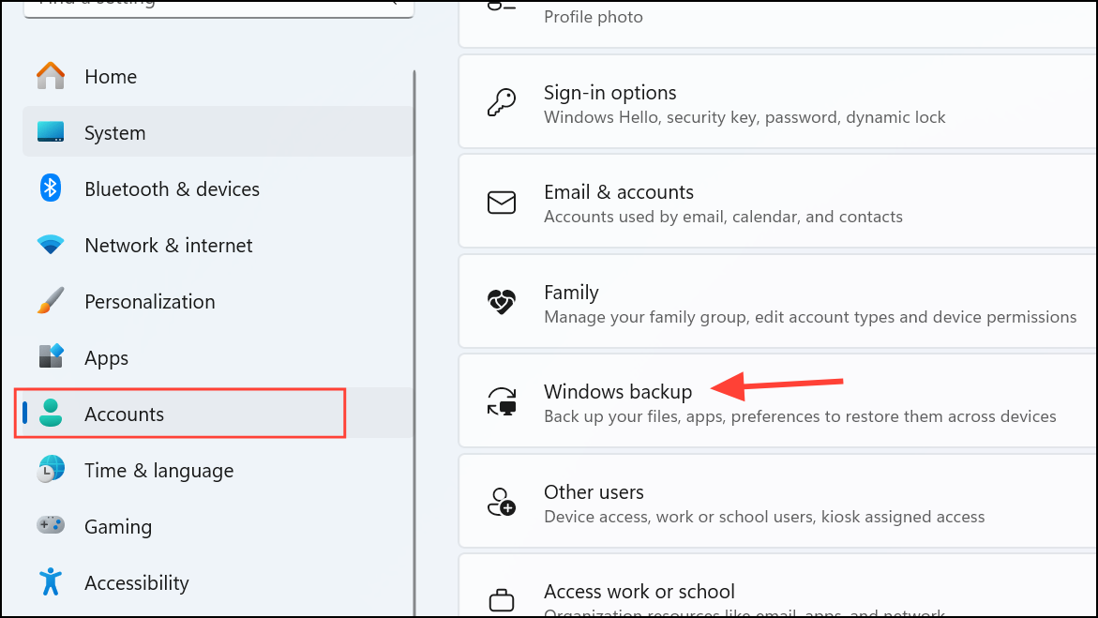Click the Accessibility figure icon
Screen dimensions: 1098x618
(x=51, y=582)
